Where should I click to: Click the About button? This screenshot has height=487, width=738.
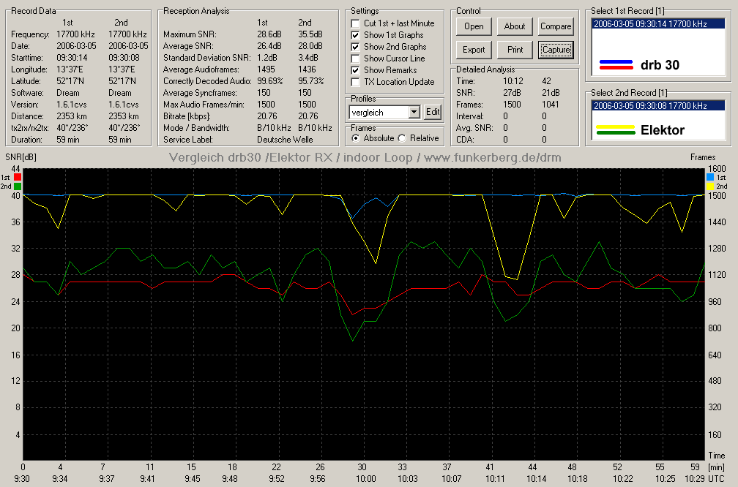point(515,26)
